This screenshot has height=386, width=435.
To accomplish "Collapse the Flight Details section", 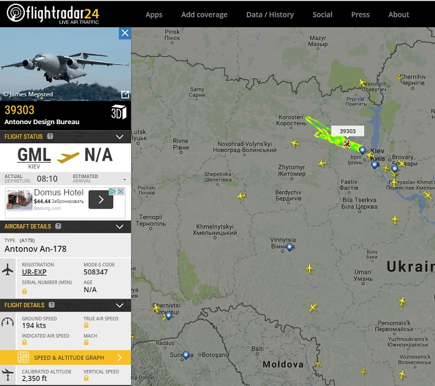I will click(x=119, y=305).
